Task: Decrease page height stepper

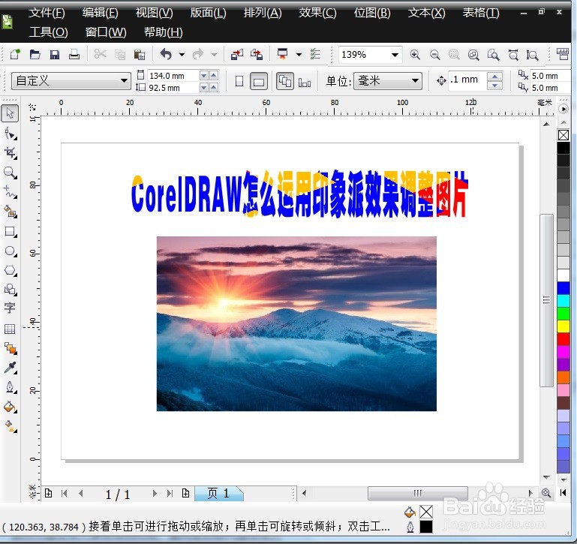Action: (203, 88)
